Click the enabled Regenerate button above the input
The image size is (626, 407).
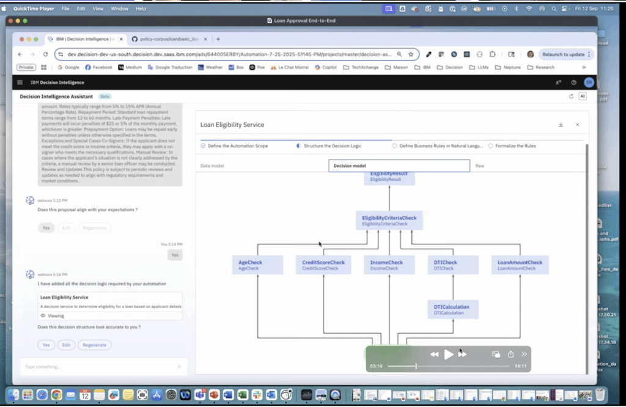click(95, 345)
